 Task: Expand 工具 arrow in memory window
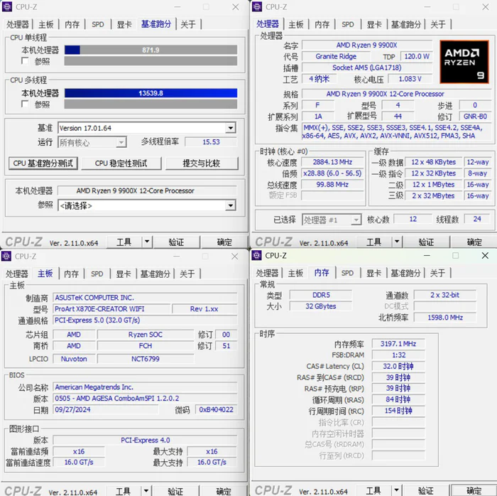[x=396, y=490]
